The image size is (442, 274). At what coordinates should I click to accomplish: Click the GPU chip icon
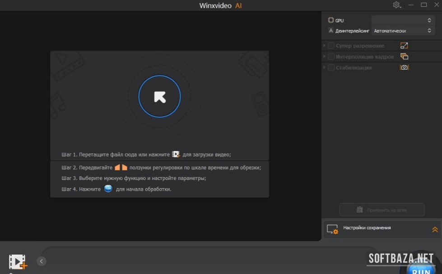pyautogui.click(x=331, y=20)
